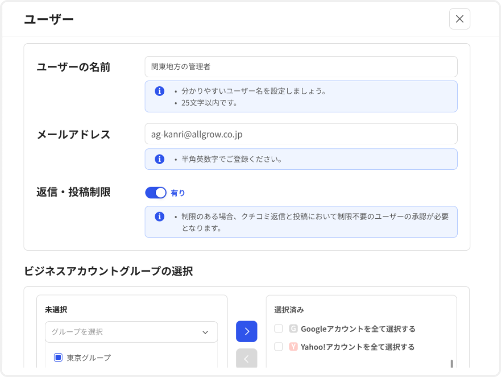Disable the 返信・投稿制限 toggle switch
Image resolution: width=501 pixels, height=377 pixels.
click(x=155, y=193)
